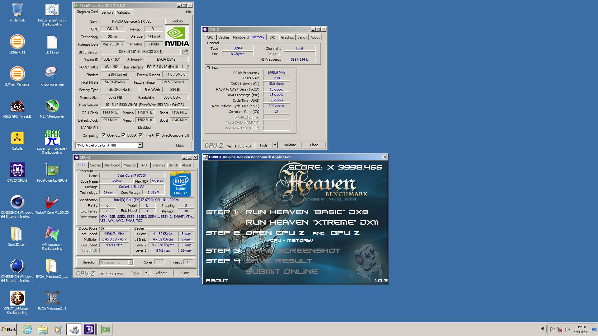The width and height of the screenshot is (598, 336).
Task: Toggle the DirectCompute 5.0 checkbox
Action: click(x=158, y=135)
